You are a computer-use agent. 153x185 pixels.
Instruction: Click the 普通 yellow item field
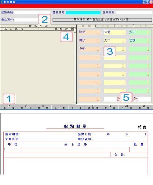pyautogui.click(x=114, y=32)
